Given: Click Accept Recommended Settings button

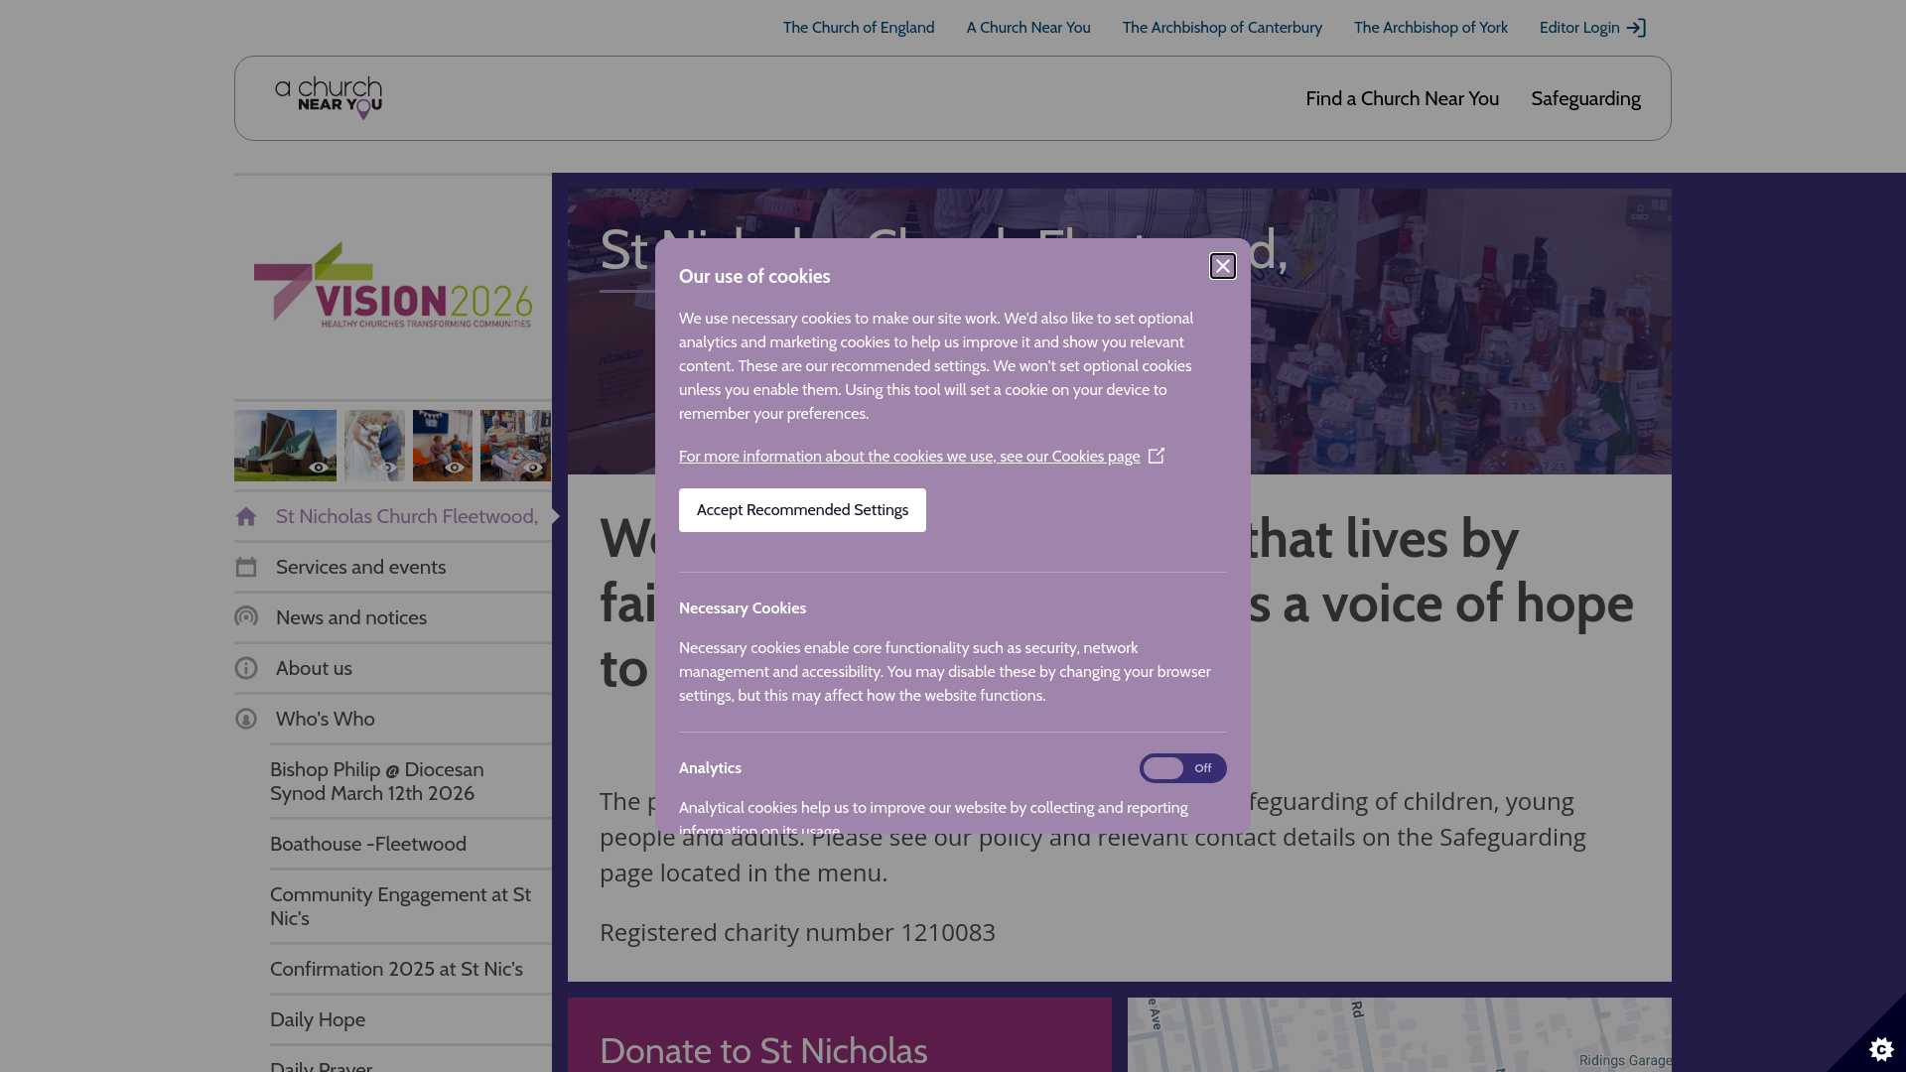Looking at the screenshot, I should (802, 510).
